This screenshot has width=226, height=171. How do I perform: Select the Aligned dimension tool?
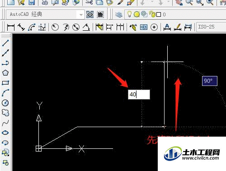click(21, 27)
